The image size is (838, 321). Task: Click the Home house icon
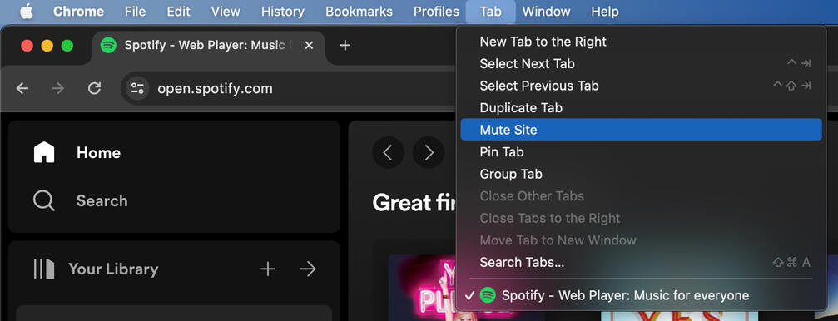click(44, 152)
